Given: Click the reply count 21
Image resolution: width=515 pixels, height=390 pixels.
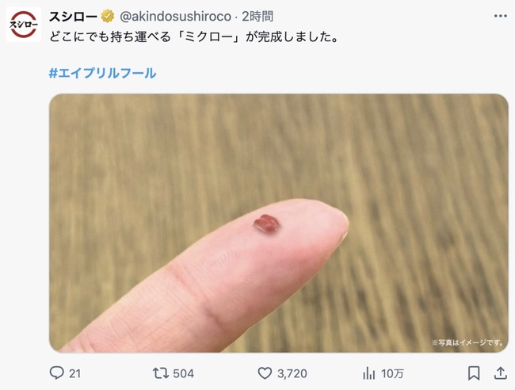Looking at the screenshot, I should coord(75,373).
